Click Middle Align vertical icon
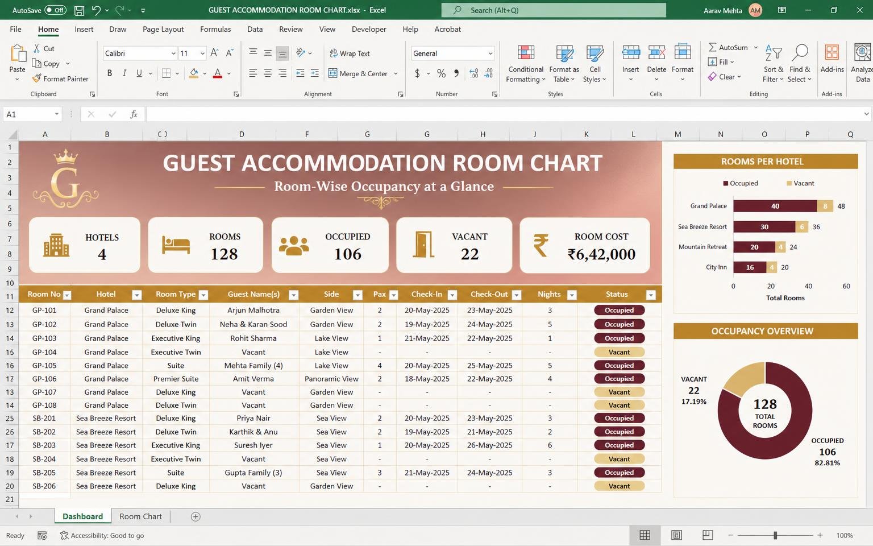The image size is (873, 546). [268, 53]
